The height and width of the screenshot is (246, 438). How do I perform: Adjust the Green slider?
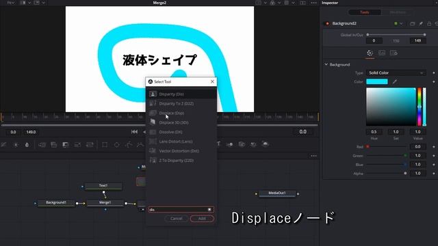point(387,155)
